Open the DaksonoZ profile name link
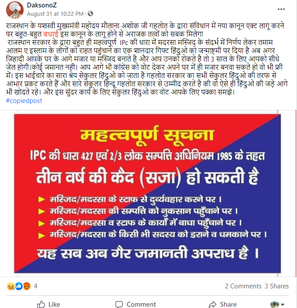This screenshot has height=308, width=297. click(41, 5)
